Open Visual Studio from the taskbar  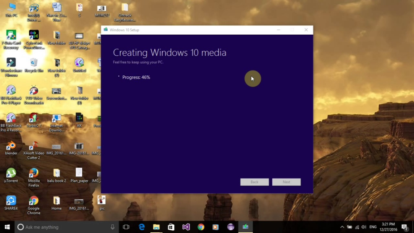pos(186,227)
